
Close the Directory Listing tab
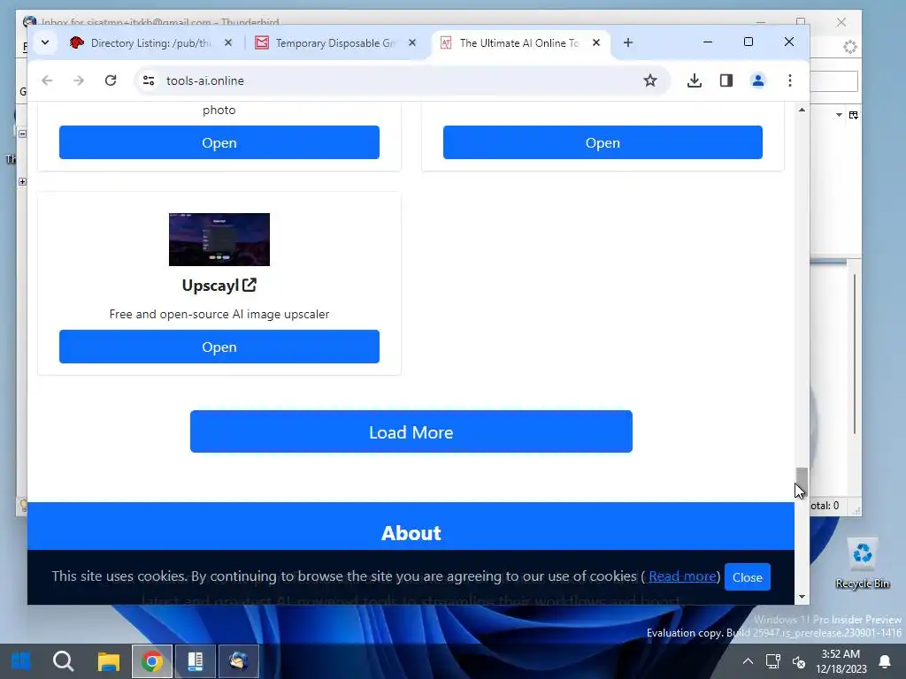click(x=228, y=42)
